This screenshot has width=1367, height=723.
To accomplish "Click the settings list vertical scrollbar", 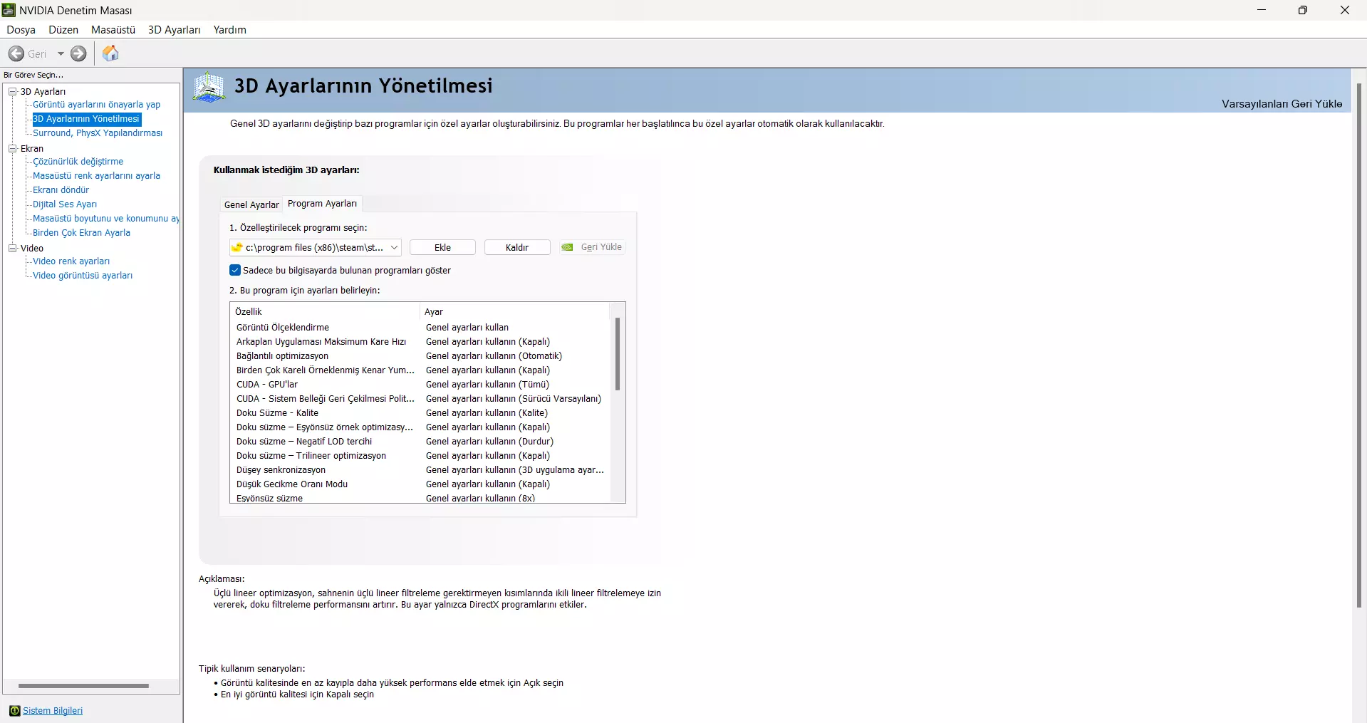I will (x=618, y=354).
